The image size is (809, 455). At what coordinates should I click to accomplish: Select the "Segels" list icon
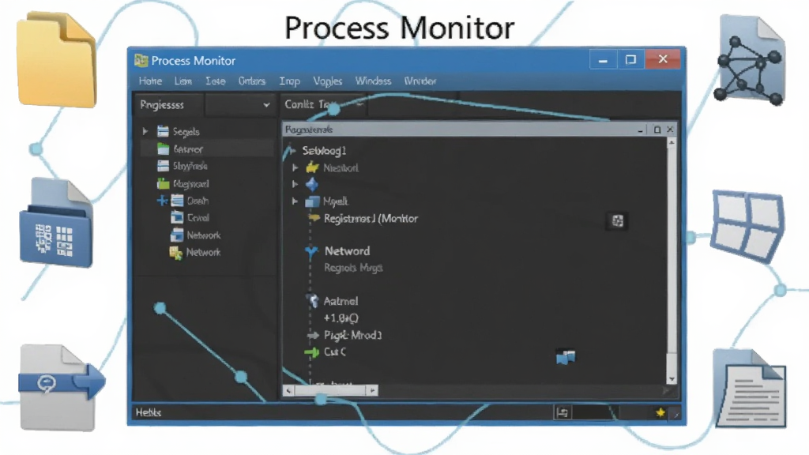[x=163, y=132]
